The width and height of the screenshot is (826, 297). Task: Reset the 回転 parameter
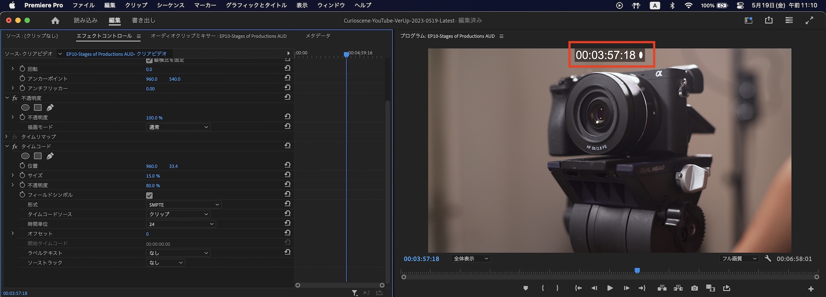[287, 68]
